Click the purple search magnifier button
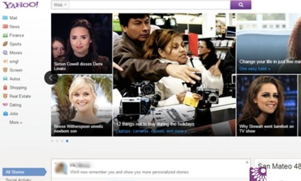Image resolution: width=301 pixels, height=181 pixels. (240, 5)
